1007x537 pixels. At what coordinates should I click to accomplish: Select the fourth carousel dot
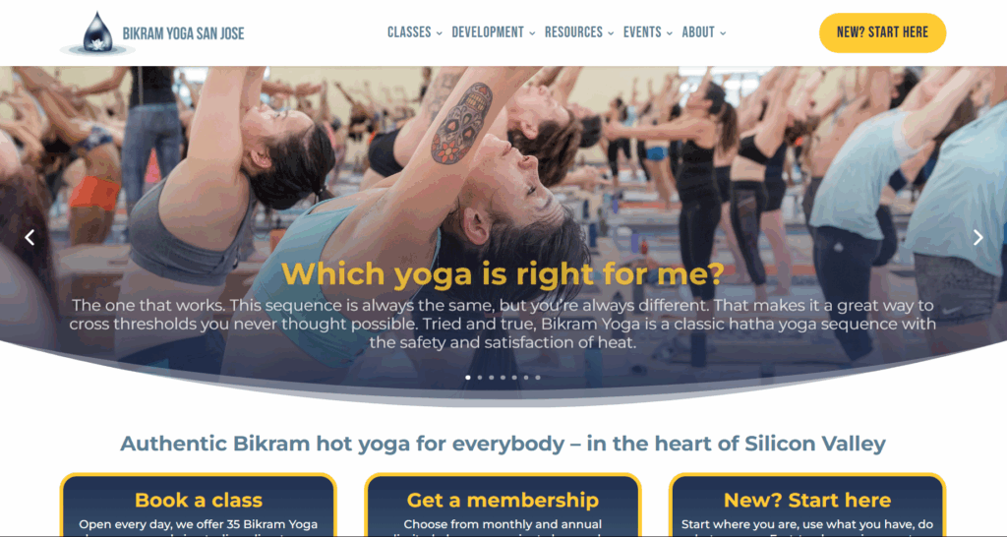click(503, 378)
